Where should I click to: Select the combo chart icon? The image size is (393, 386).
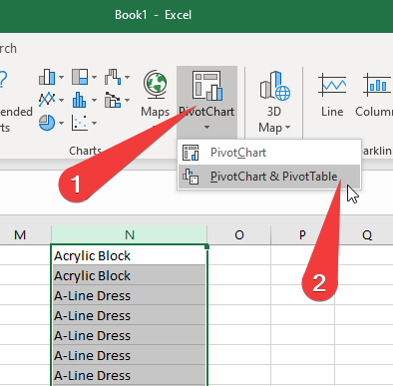coord(113,100)
